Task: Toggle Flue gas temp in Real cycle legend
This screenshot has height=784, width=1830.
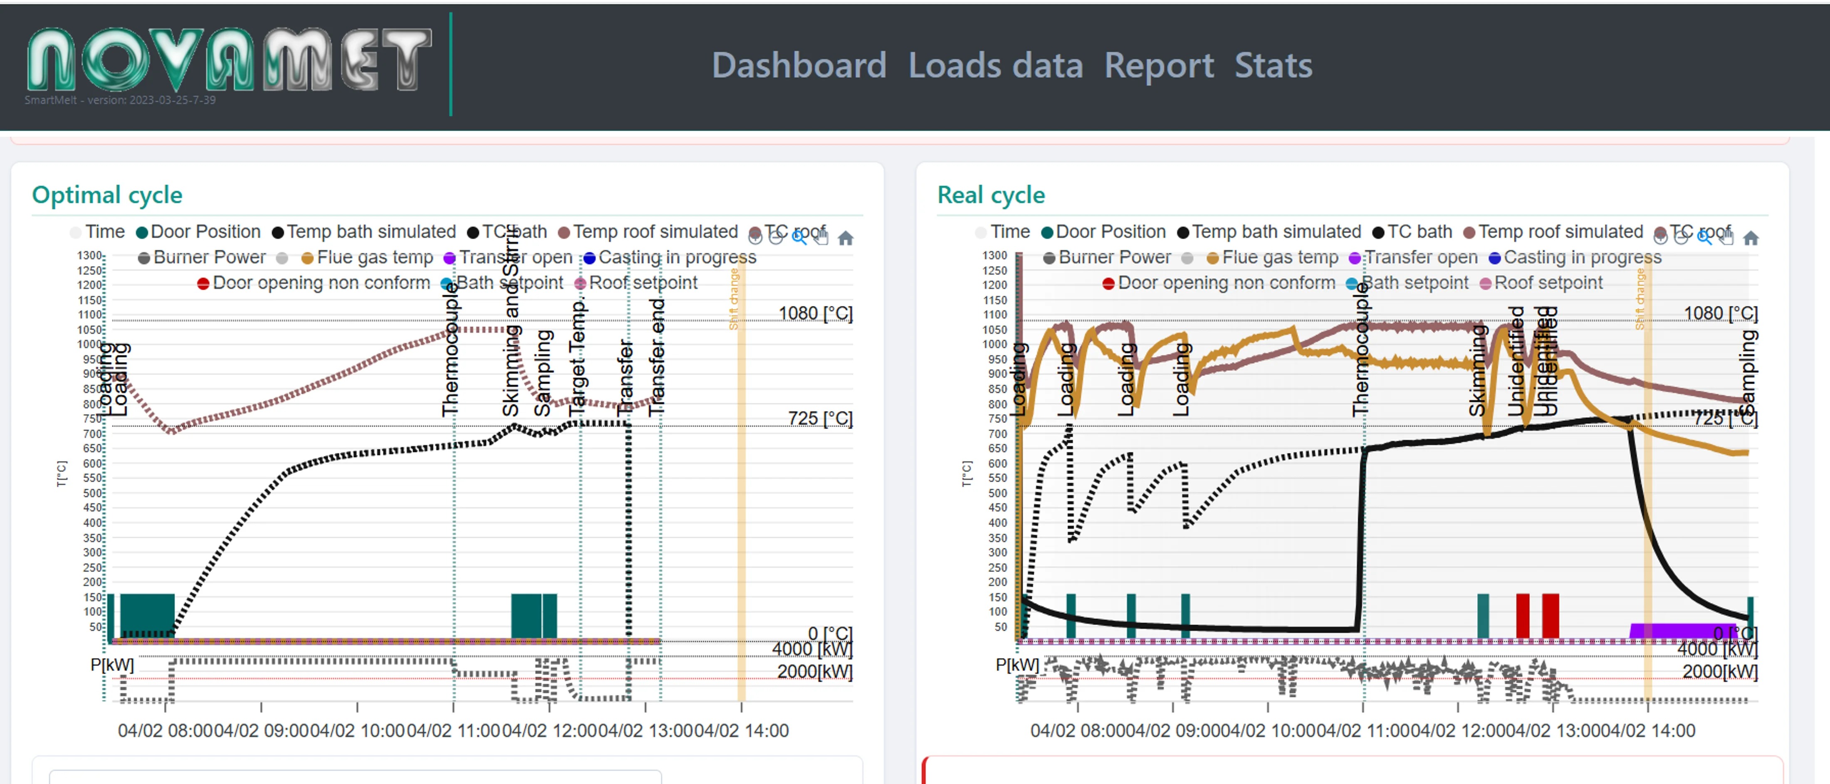Action: (x=1279, y=256)
